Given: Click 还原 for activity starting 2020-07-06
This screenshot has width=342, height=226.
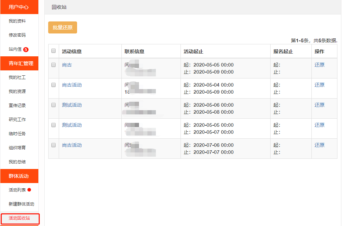Looking at the screenshot, I should coord(319,145).
